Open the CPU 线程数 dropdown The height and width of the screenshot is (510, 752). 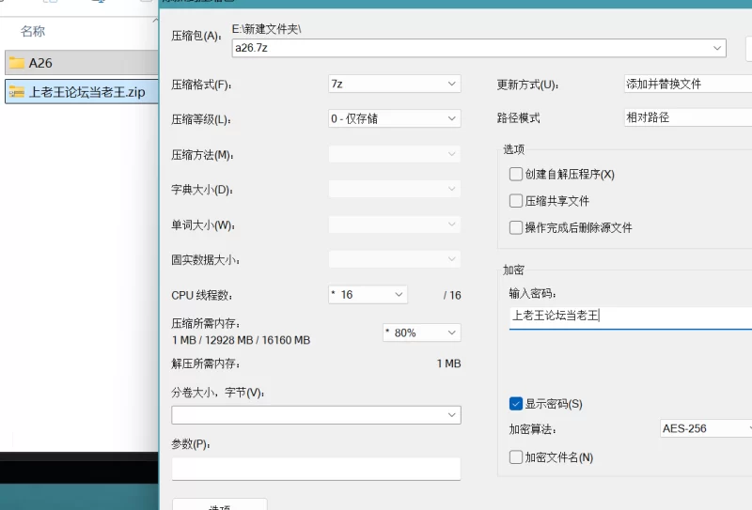[368, 294]
